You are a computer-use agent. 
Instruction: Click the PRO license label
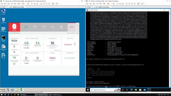(x=52, y=58)
